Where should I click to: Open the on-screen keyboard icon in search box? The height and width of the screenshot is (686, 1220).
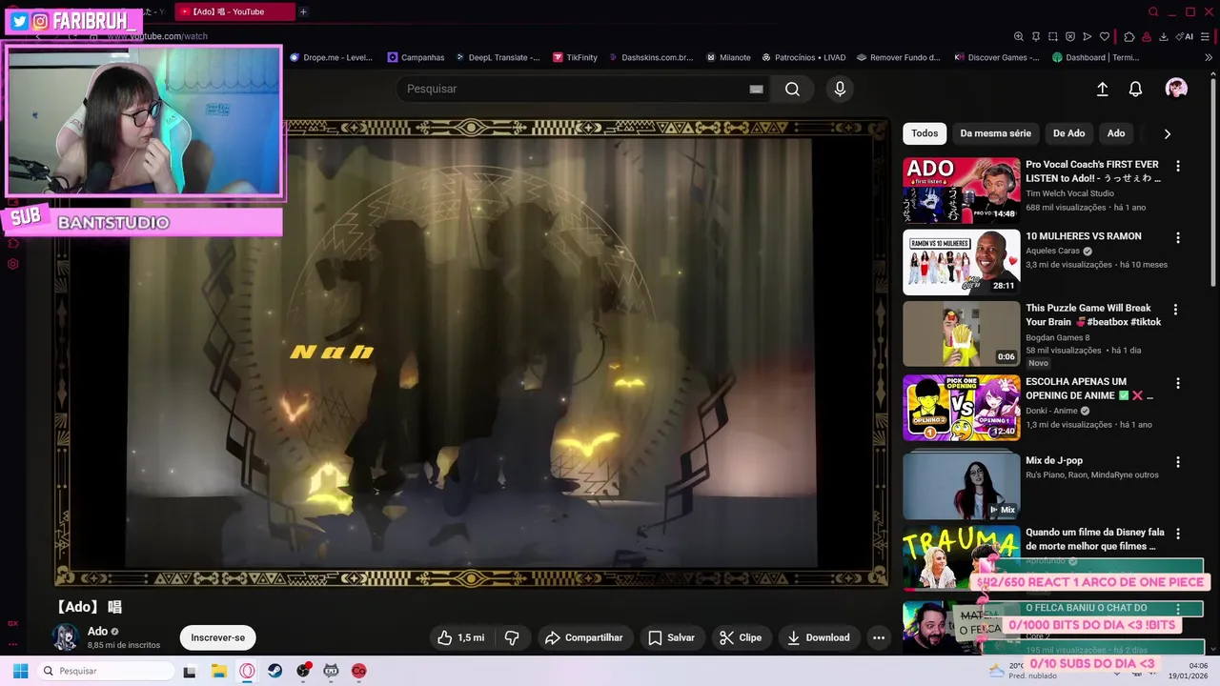[756, 89]
